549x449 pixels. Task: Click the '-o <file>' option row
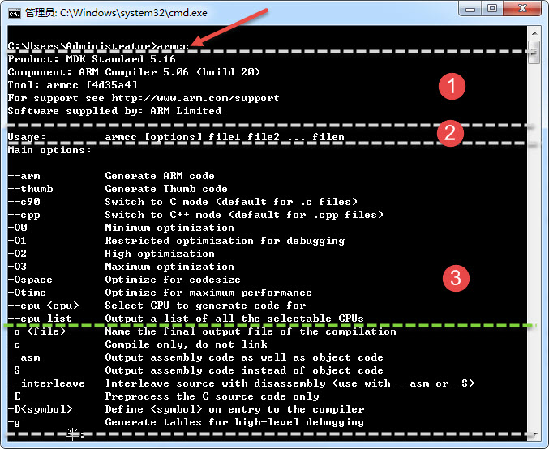[202, 331]
